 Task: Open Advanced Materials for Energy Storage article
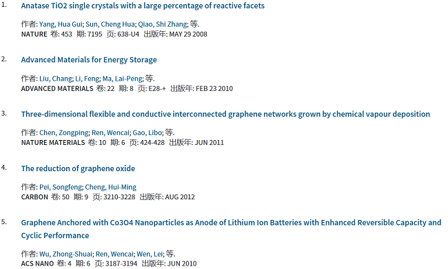click(89, 60)
